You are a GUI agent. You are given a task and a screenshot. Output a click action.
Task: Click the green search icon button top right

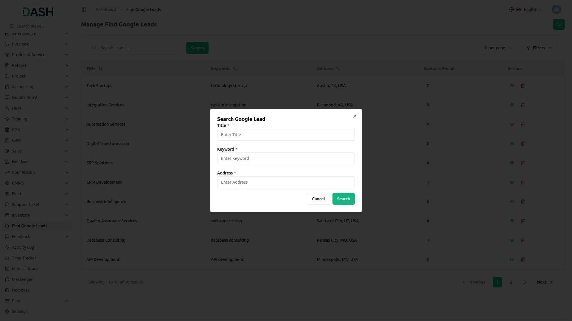[x=559, y=24]
